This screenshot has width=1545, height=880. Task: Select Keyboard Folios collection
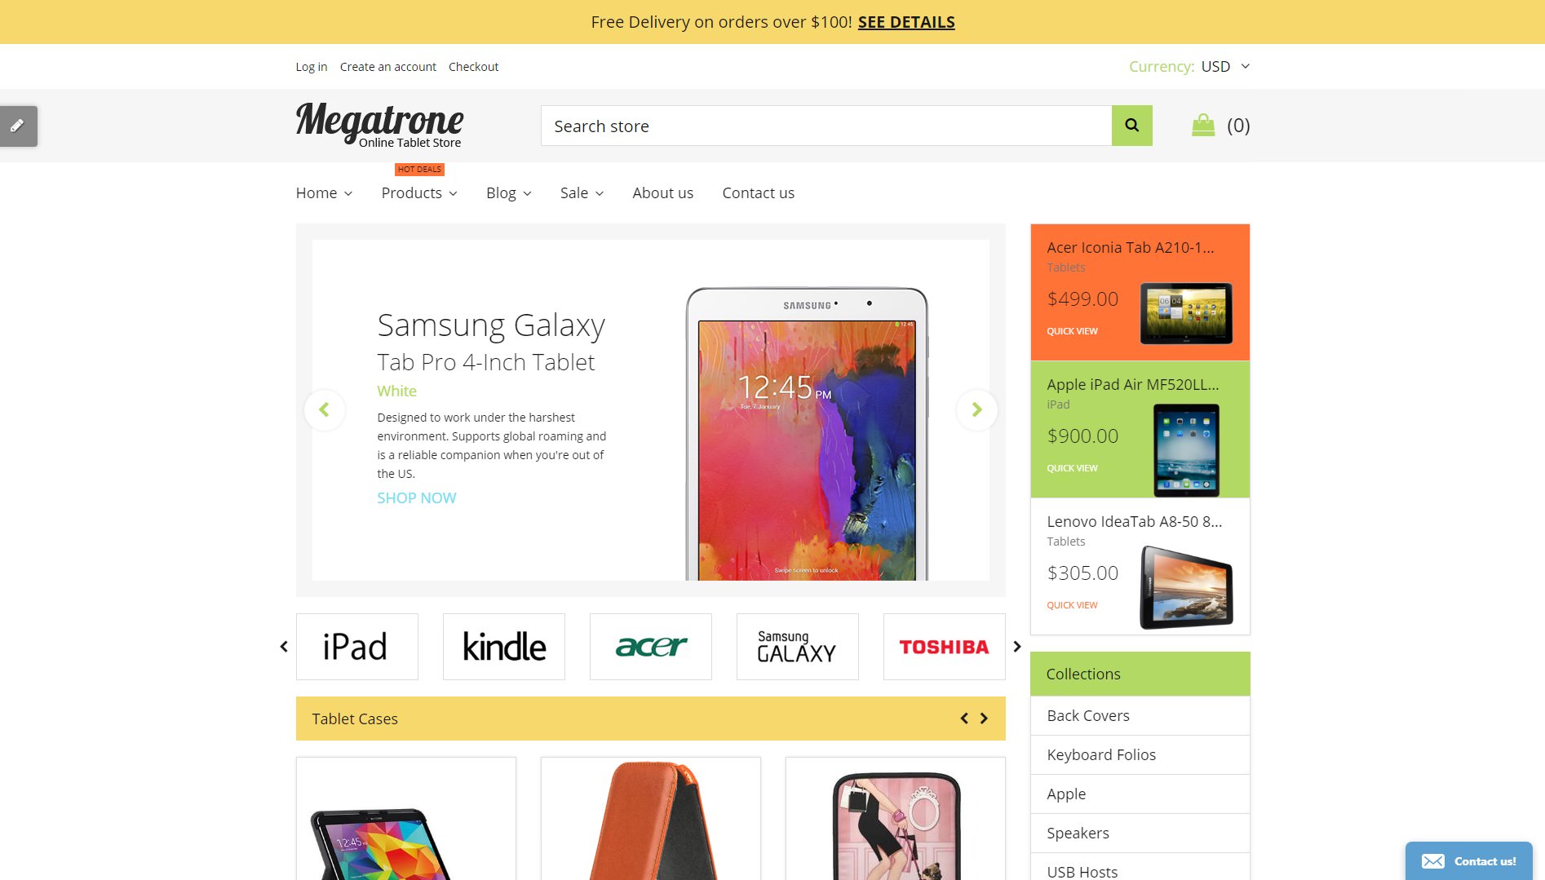[x=1140, y=754]
